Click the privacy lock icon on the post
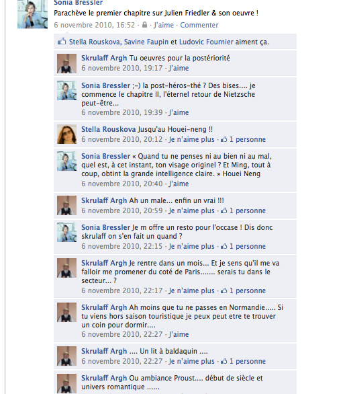Viewport: 345px width, 394px height. coord(144,25)
